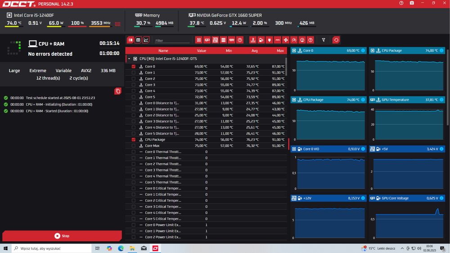Uncheck the CPU Package checkbox in table
This screenshot has height=253, width=450.
coord(134,140)
